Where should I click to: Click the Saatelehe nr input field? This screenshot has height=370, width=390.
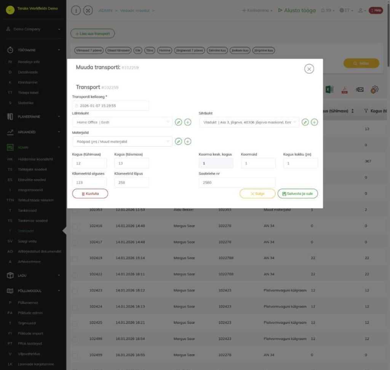(237, 183)
